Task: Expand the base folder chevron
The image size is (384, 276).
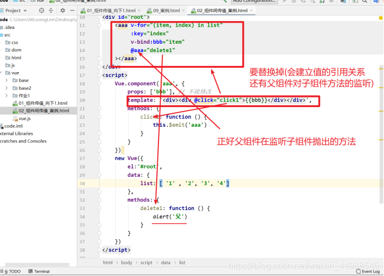Action: [x=7, y=80]
